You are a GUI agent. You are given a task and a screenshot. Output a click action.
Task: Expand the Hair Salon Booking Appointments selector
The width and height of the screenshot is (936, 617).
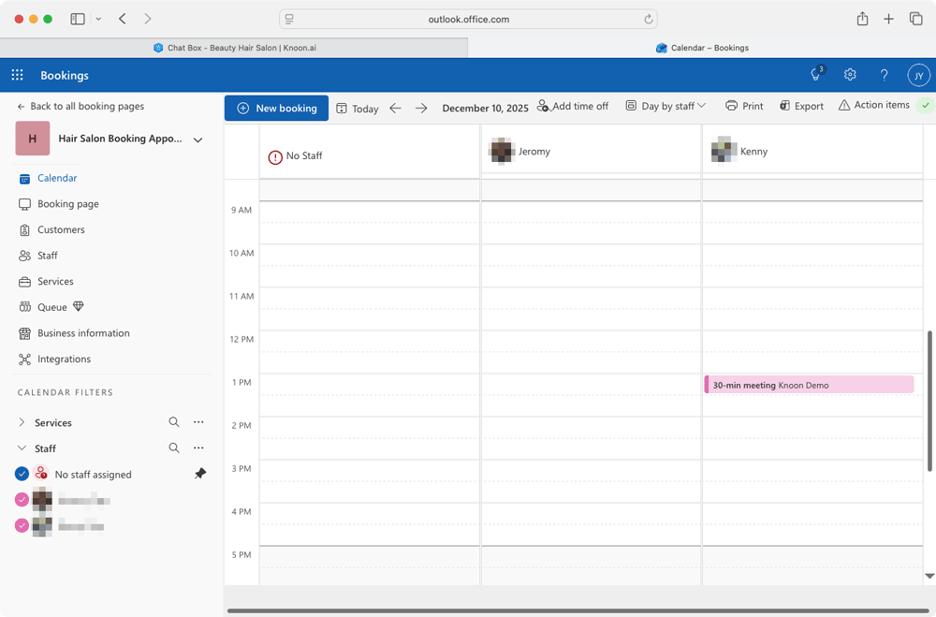[x=197, y=139]
